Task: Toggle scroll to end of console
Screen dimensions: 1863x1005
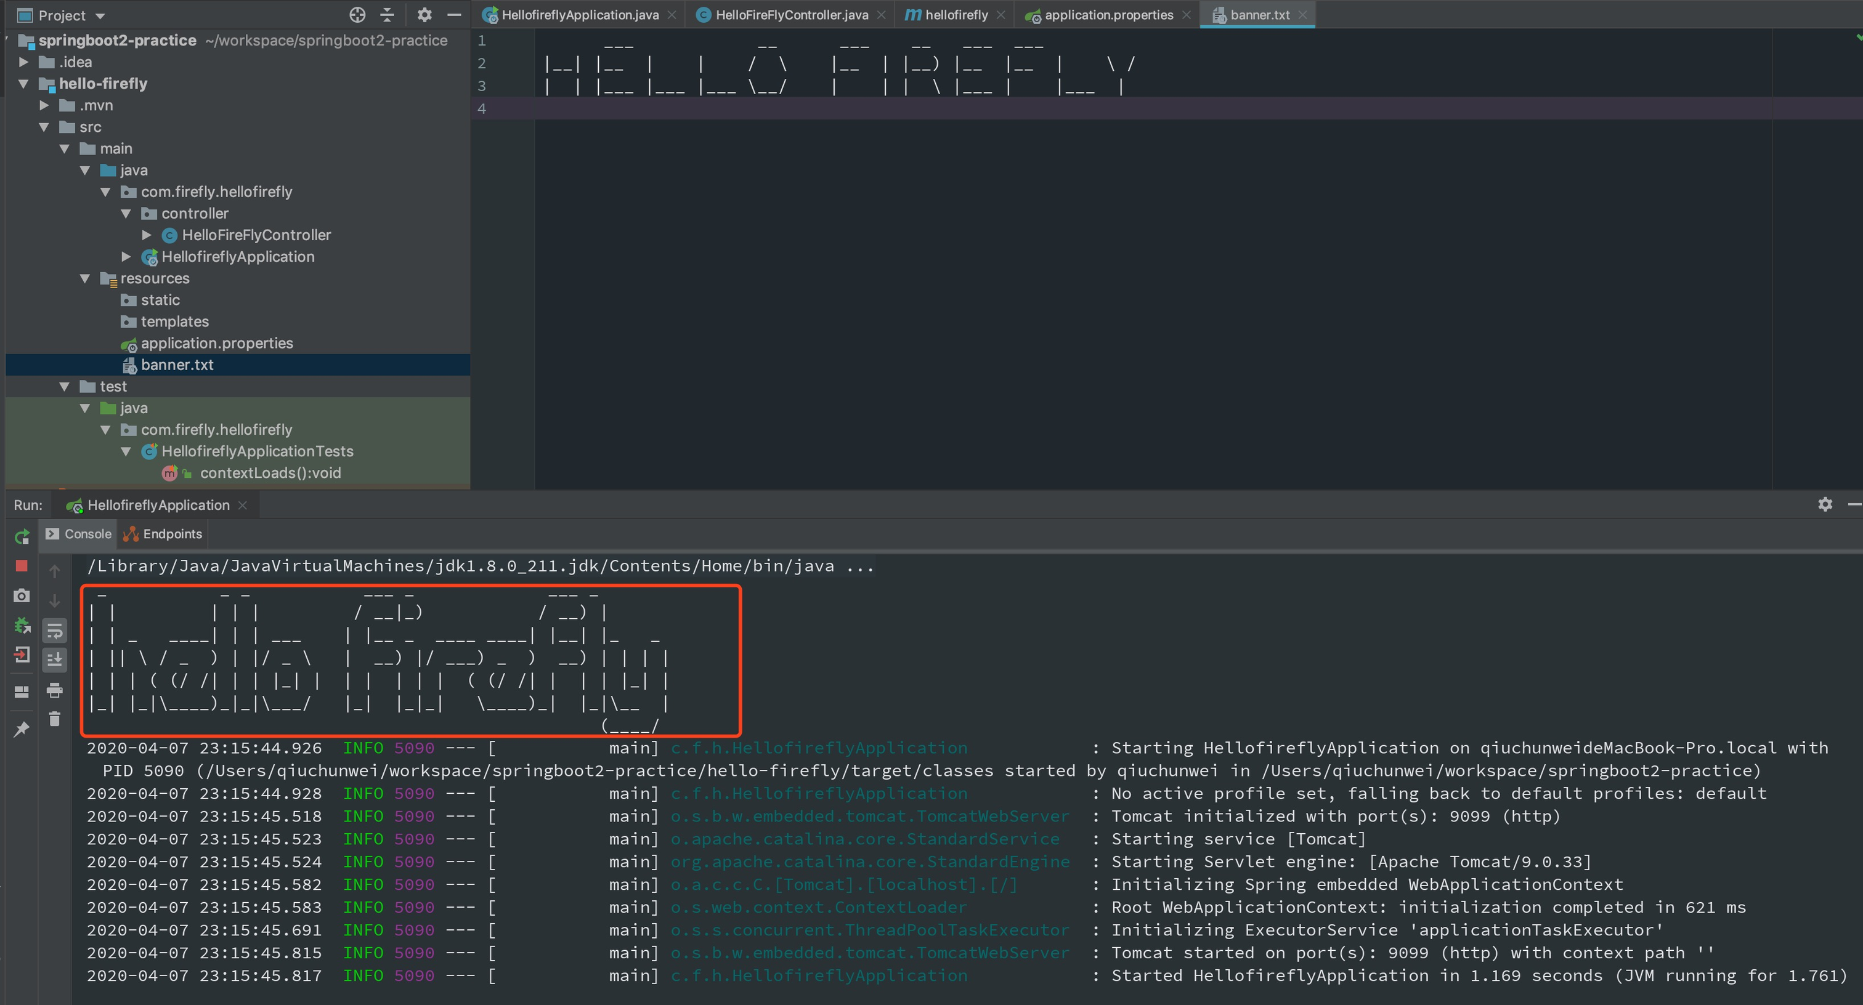Action: pyautogui.click(x=54, y=660)
